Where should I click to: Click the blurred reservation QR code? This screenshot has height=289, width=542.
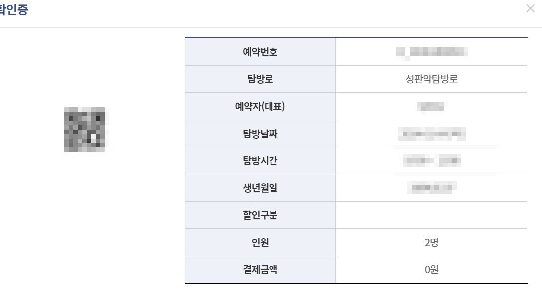click(x=85, y=129)
